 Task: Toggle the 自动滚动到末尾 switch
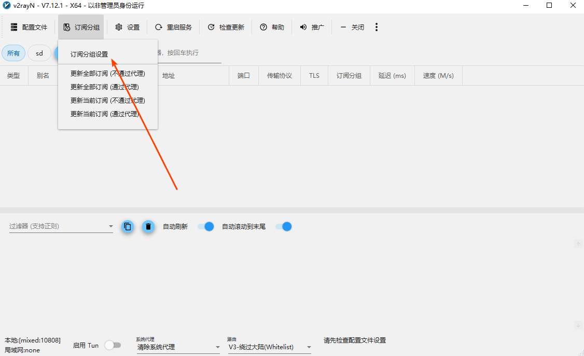click(283, 227)
